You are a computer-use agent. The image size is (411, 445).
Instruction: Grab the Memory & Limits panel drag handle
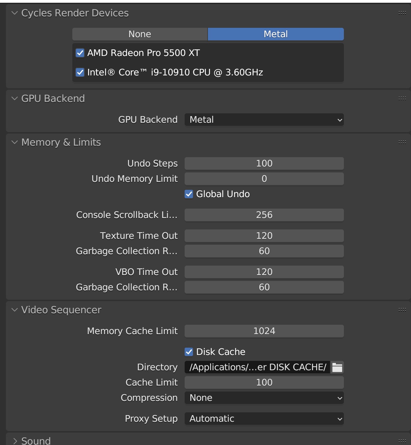402,142
